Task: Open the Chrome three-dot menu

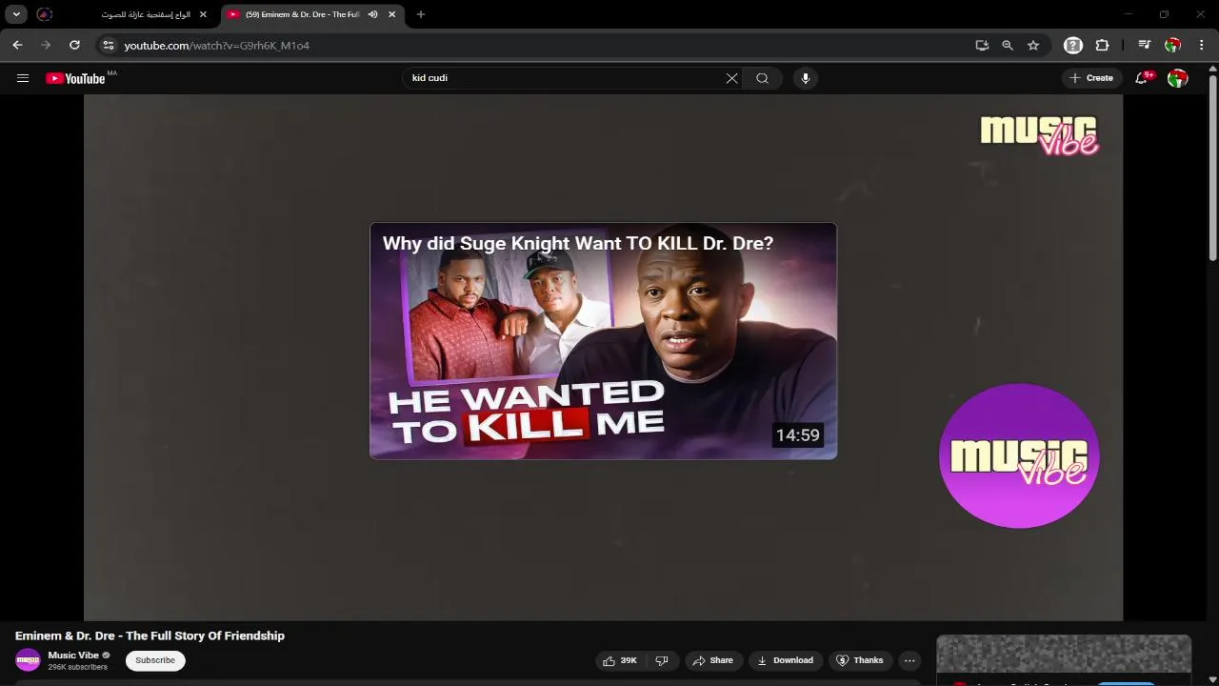Action: tap(1202, 45)
